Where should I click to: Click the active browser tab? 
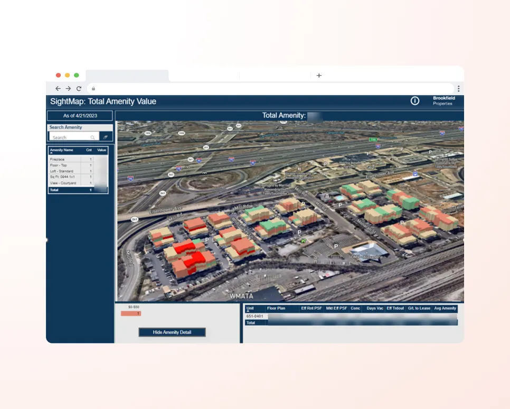pyautogui.click(x=127, y=76)
